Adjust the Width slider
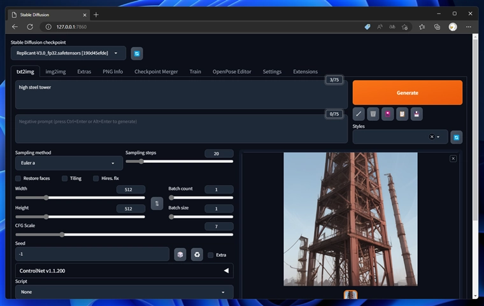Viewport: 484px width, 306px height. (x=80, y=197)
